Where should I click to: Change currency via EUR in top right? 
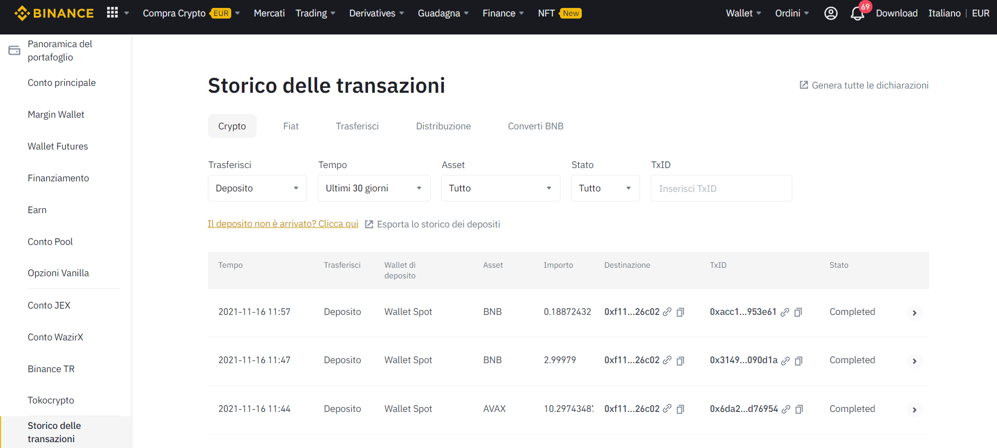point(981,13)
